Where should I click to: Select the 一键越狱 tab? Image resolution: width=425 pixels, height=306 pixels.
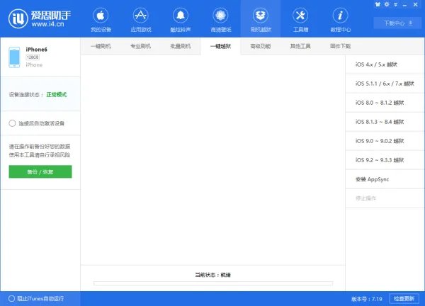pos(220,46)
